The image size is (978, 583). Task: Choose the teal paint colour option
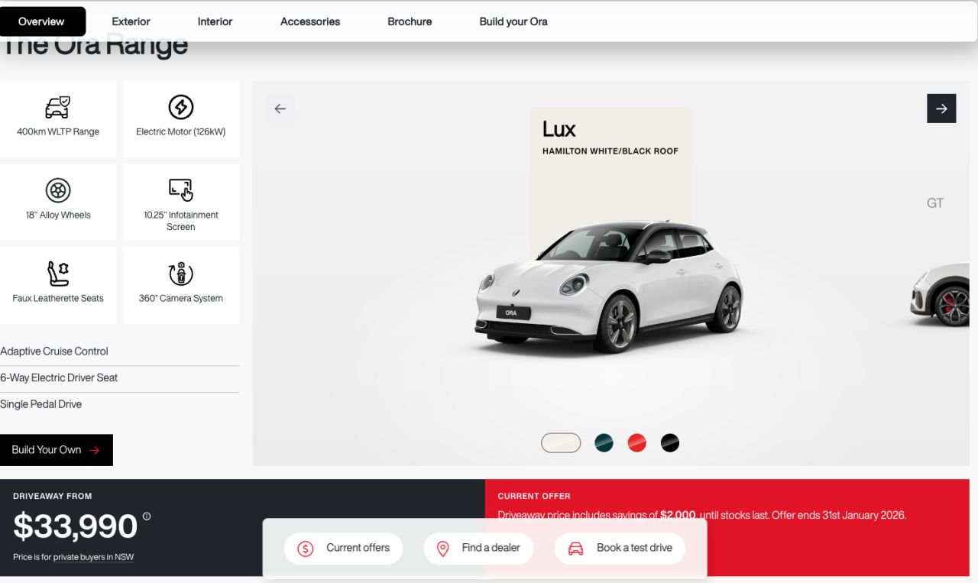pos(604,442)
